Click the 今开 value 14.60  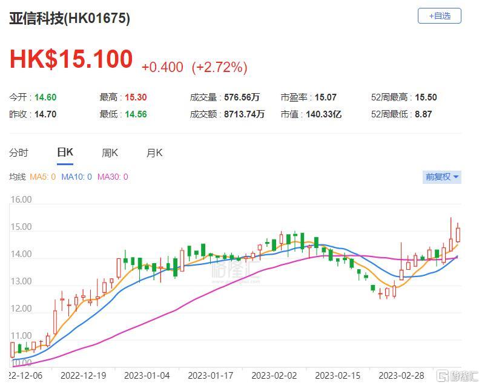coord(45,97)
